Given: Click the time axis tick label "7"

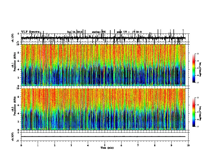Looking at the screenshot, I should pyautogui.click(x=138, y=145).
